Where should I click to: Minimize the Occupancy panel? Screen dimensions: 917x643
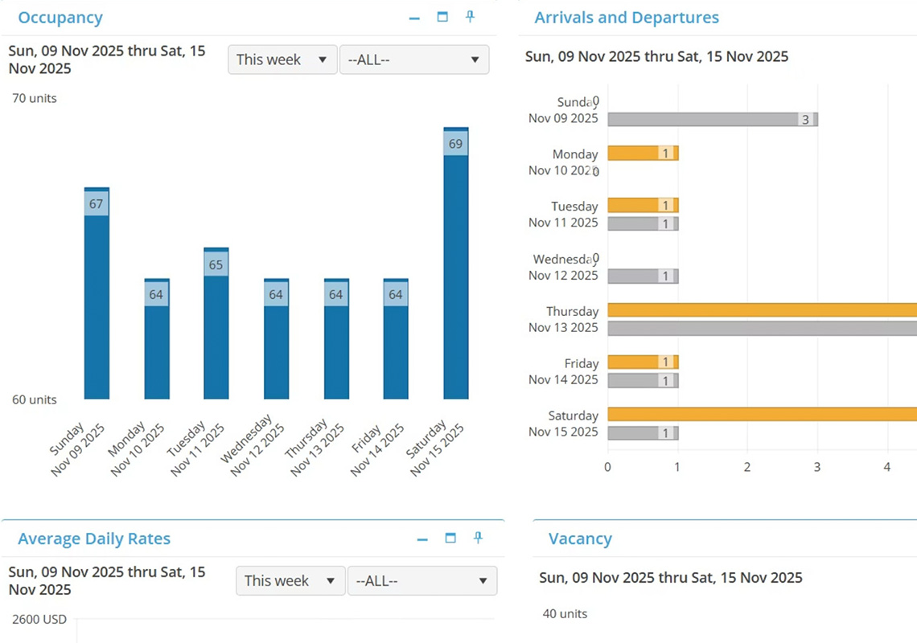point(414,17)
